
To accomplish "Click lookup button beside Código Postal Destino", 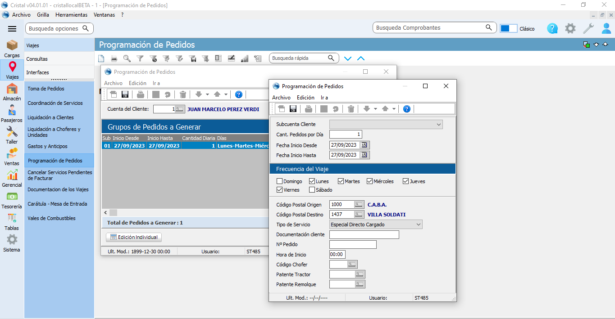I will (359, 215).
